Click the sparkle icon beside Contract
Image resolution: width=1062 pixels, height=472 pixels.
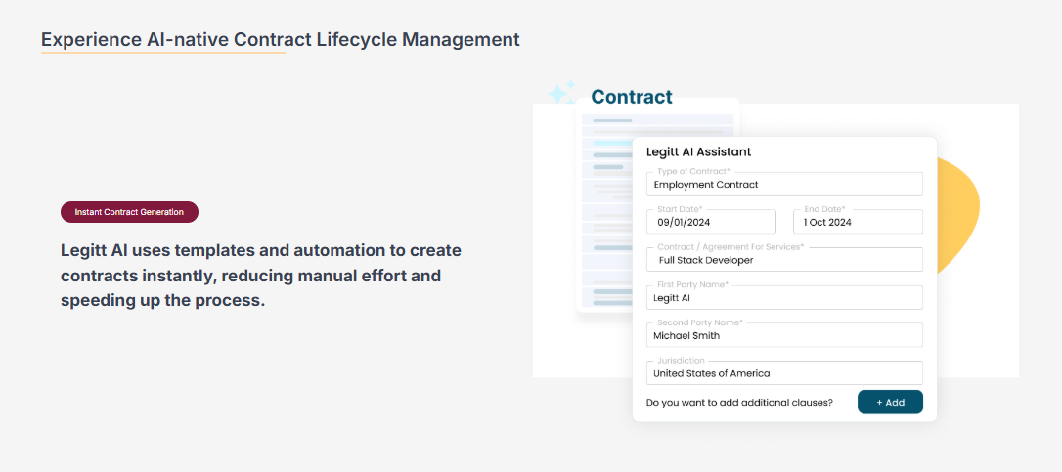click(x=561, y=94)
